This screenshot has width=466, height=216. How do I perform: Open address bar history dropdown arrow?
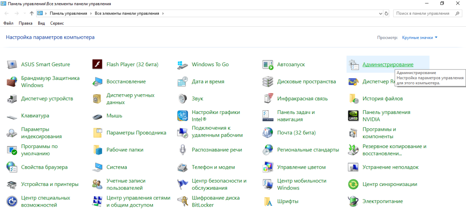(380, 14)
